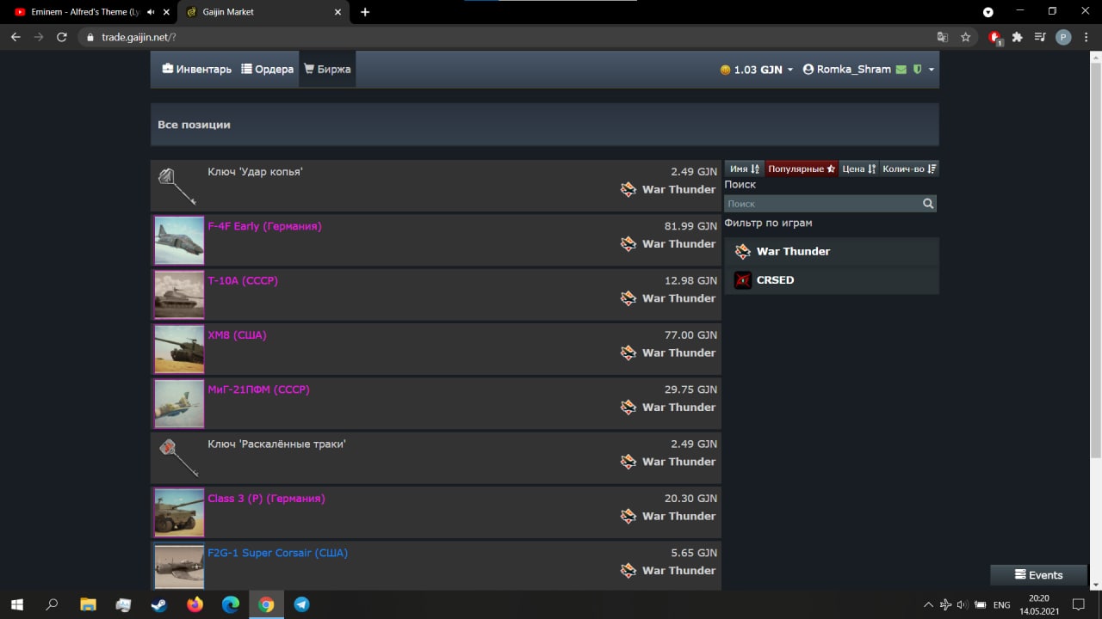
Task: Go back in browser history
Action: [15, 37]
